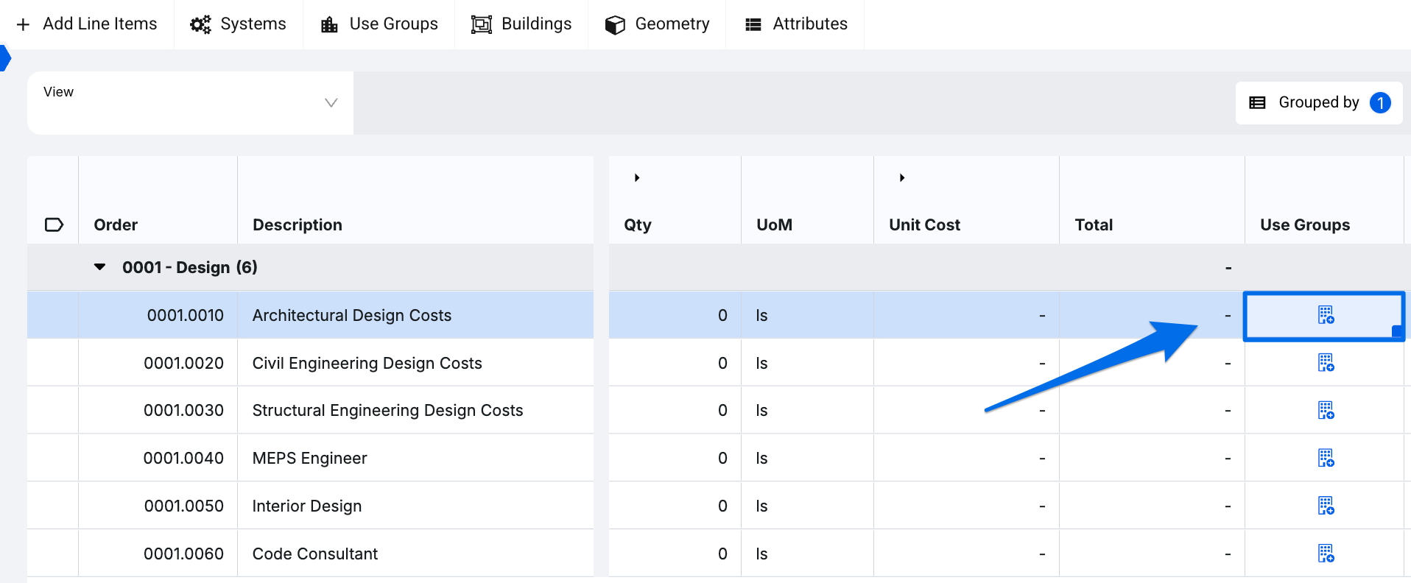Expand the column group above Qty
The image size is (1411, 583).
point(637,177)
